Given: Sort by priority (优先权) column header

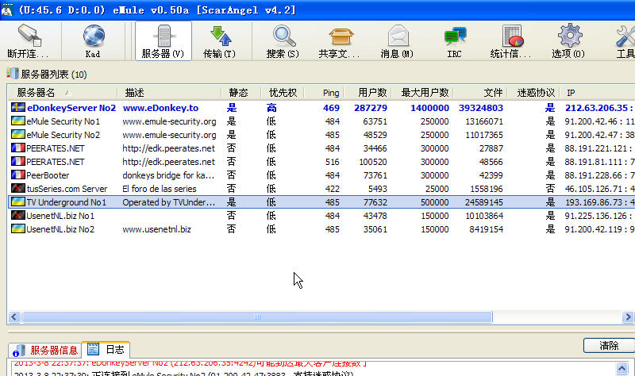Looking at the screenshot, I should coord(282,93).
